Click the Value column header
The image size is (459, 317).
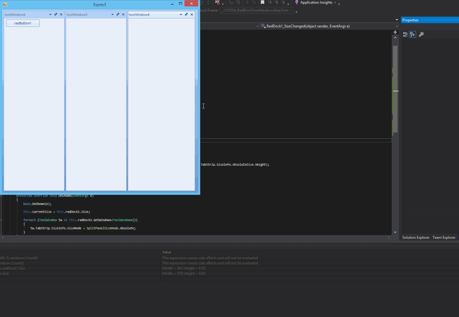[166, 252]
